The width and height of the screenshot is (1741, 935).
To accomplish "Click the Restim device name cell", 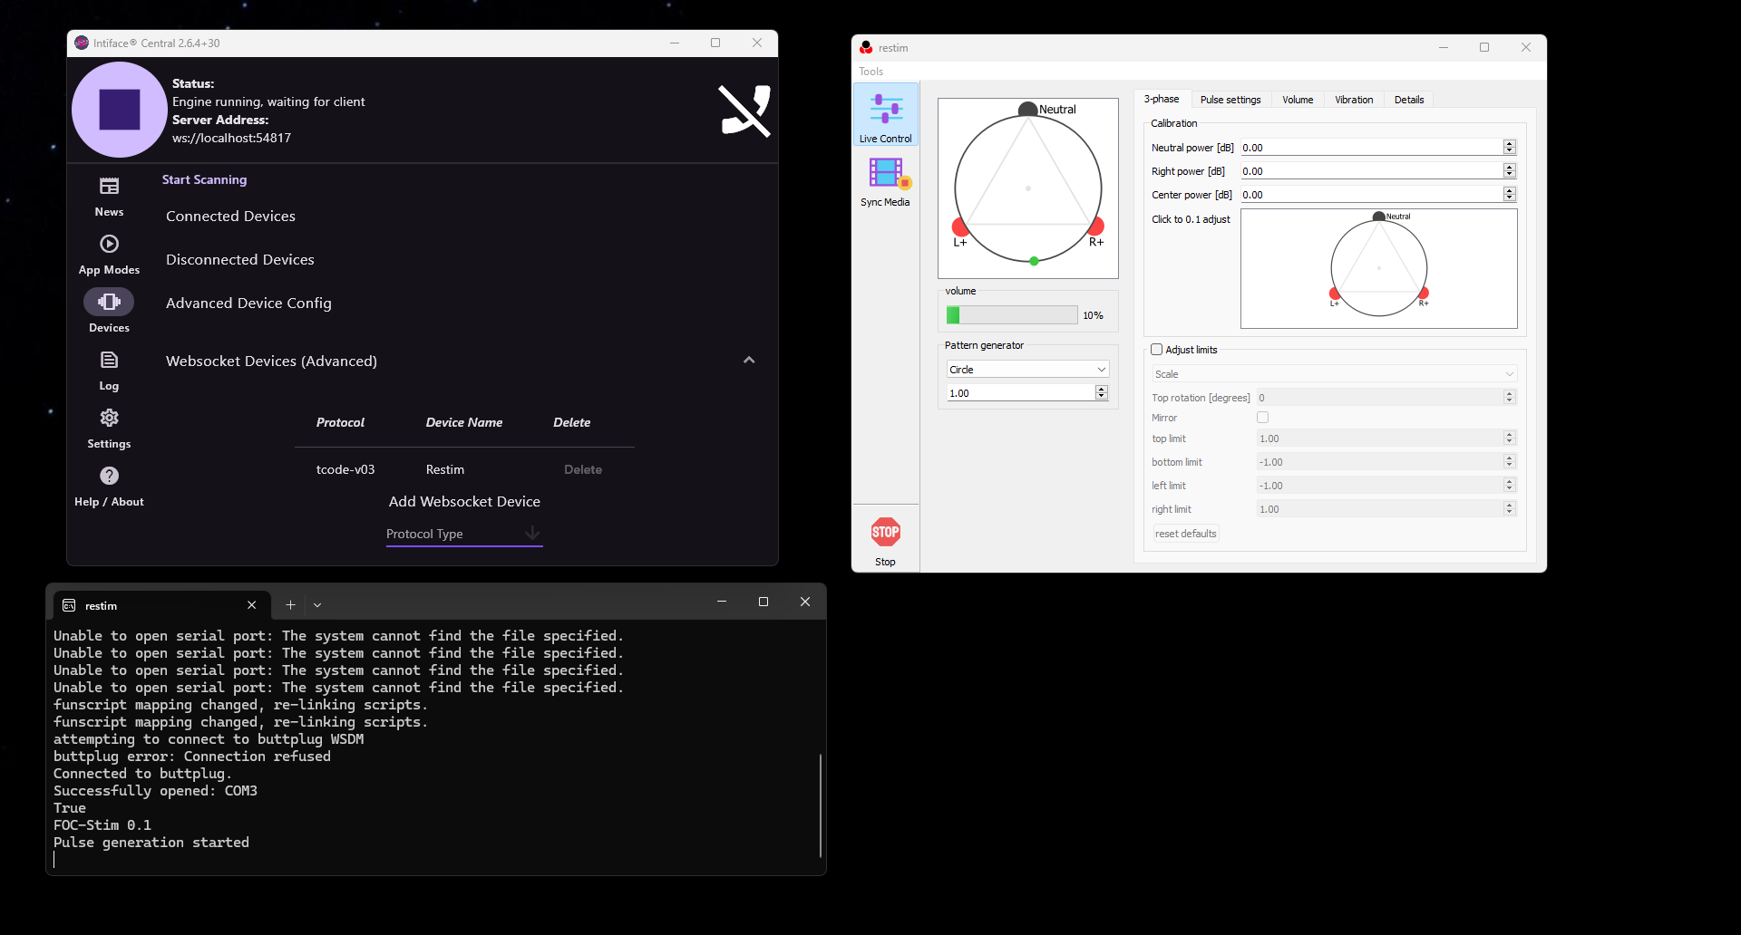I will 445,469.
